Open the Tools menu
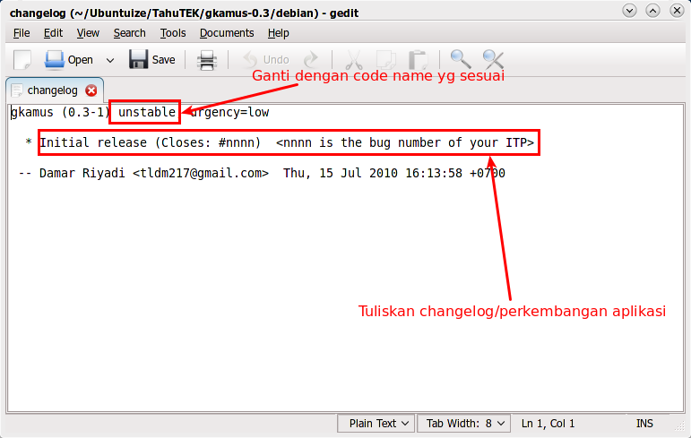 [173, 33]
